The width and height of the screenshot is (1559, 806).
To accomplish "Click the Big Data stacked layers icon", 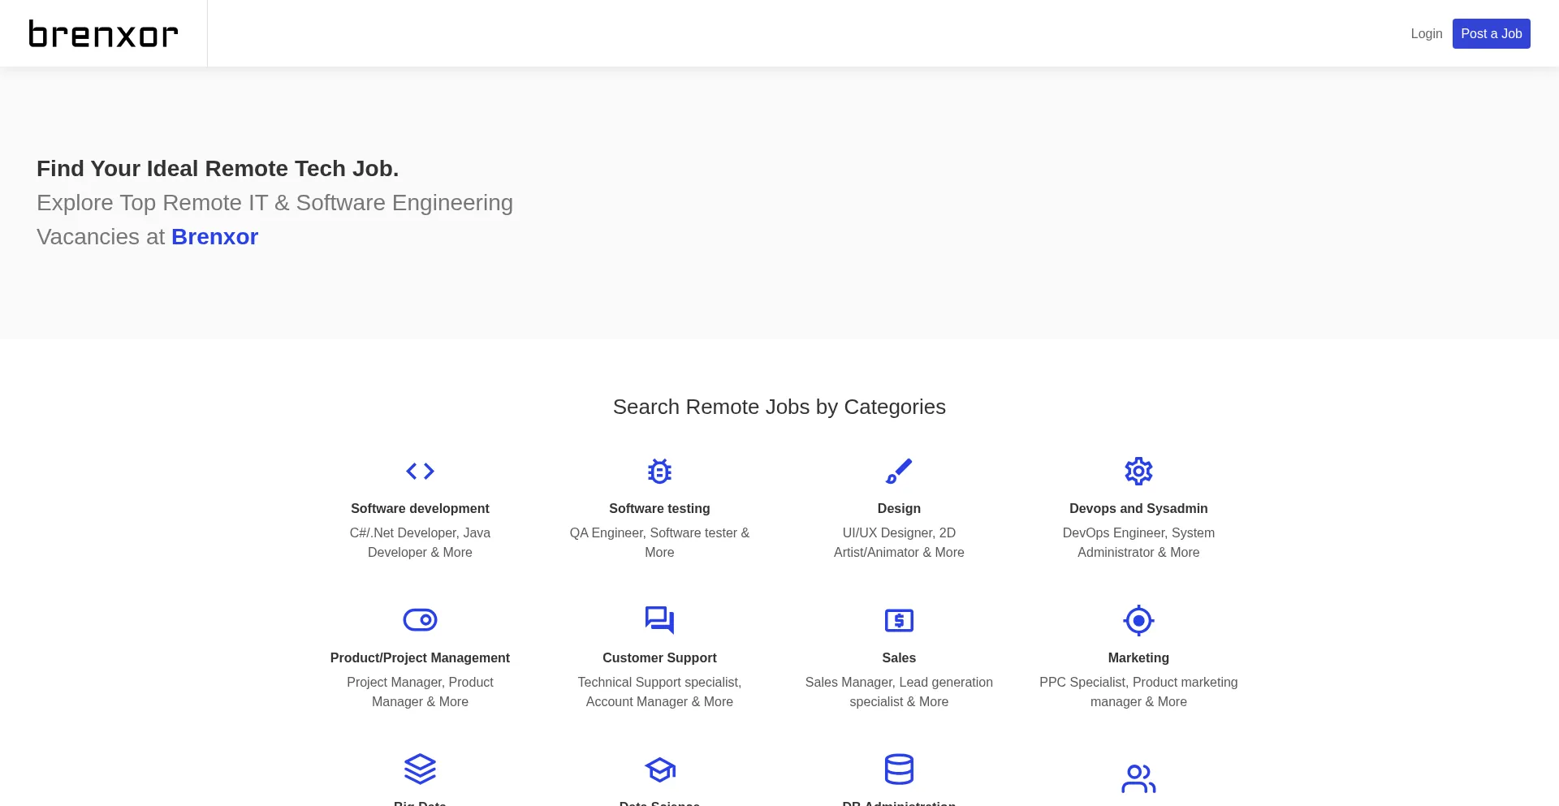I will (420, 769).
